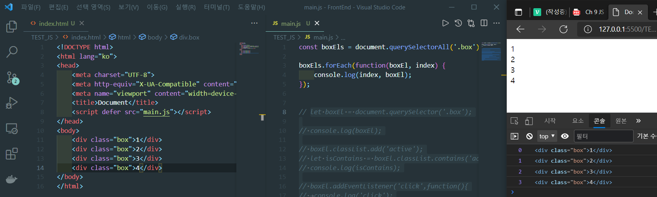
Task: Go back in the browser
Action: coord(520,29)
